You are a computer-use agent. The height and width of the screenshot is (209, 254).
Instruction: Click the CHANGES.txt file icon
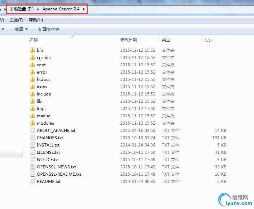tap(33, 137)
